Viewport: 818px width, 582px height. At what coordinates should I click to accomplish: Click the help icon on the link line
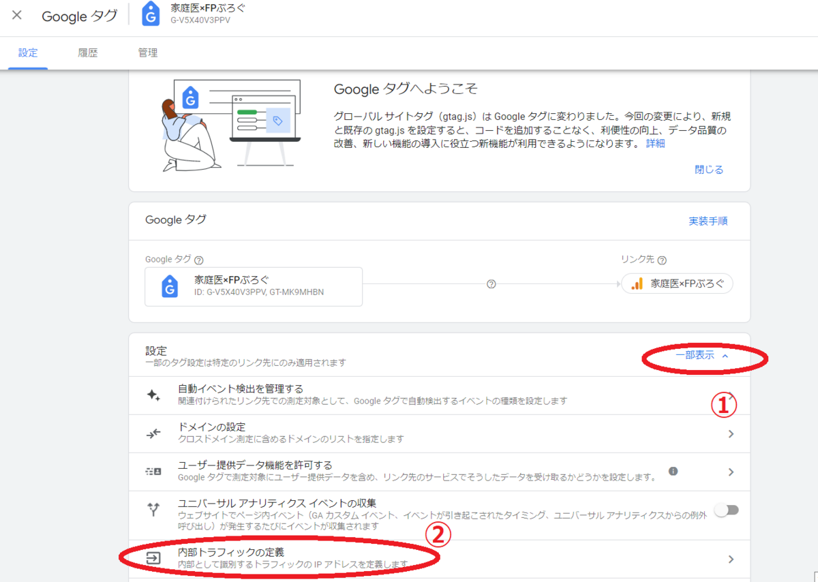click(x=491, y=284)
